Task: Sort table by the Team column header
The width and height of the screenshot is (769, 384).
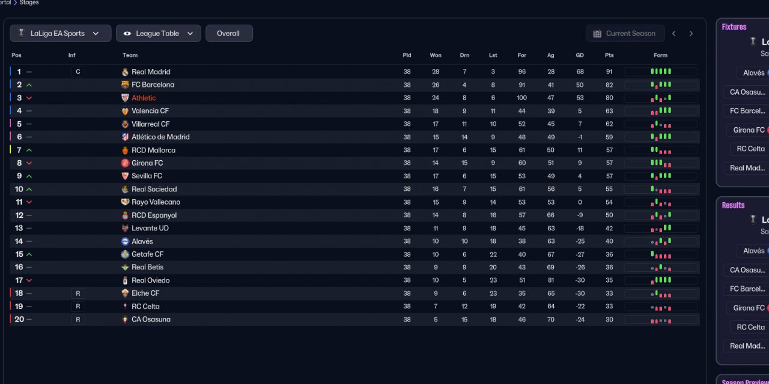Action: tap(130, 55)
